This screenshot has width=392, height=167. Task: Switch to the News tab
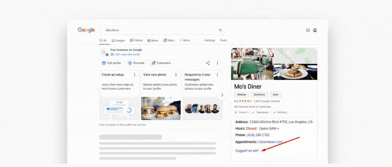(x=153, y=40)
